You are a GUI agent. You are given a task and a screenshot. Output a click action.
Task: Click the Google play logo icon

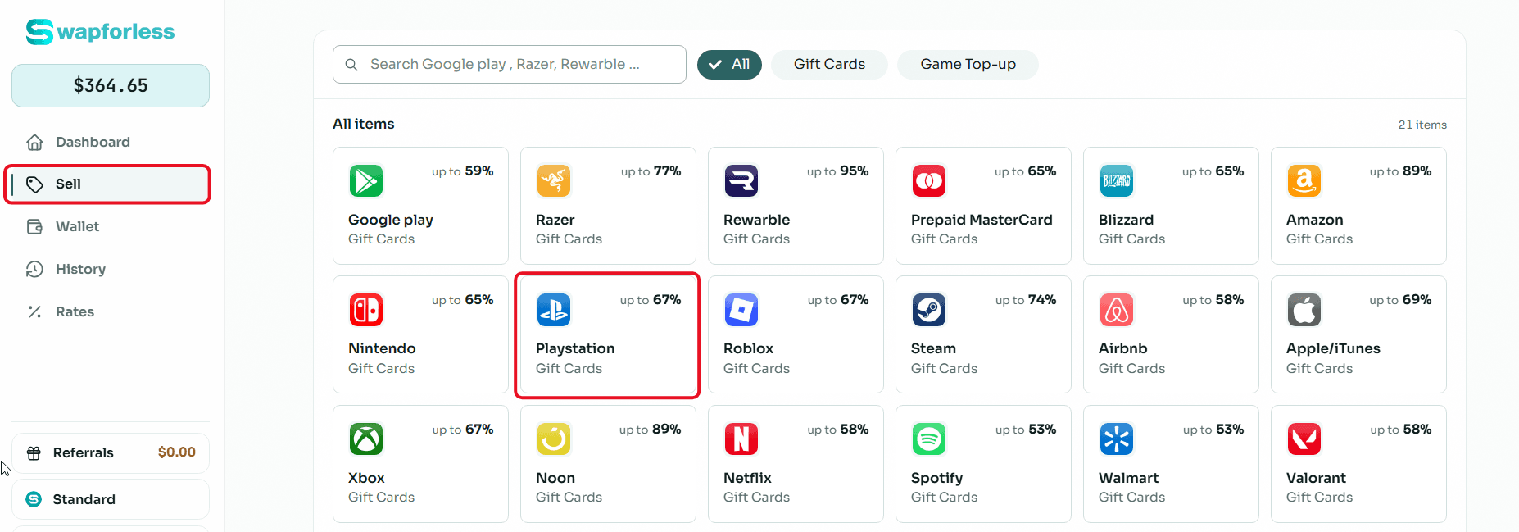[366, 180]
